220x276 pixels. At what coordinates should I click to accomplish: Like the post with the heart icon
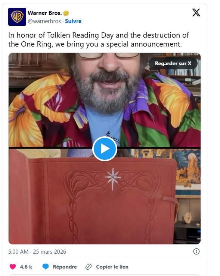click(13, 267)
